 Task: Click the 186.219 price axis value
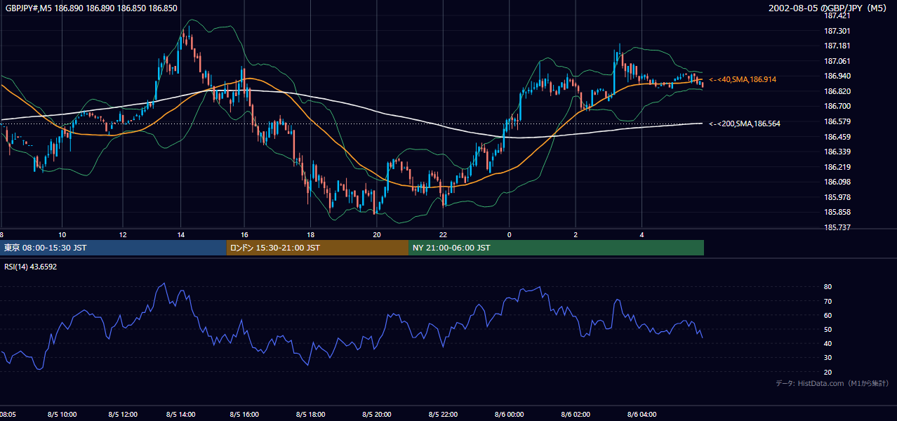pyautogui.click(x=837, y=167)
